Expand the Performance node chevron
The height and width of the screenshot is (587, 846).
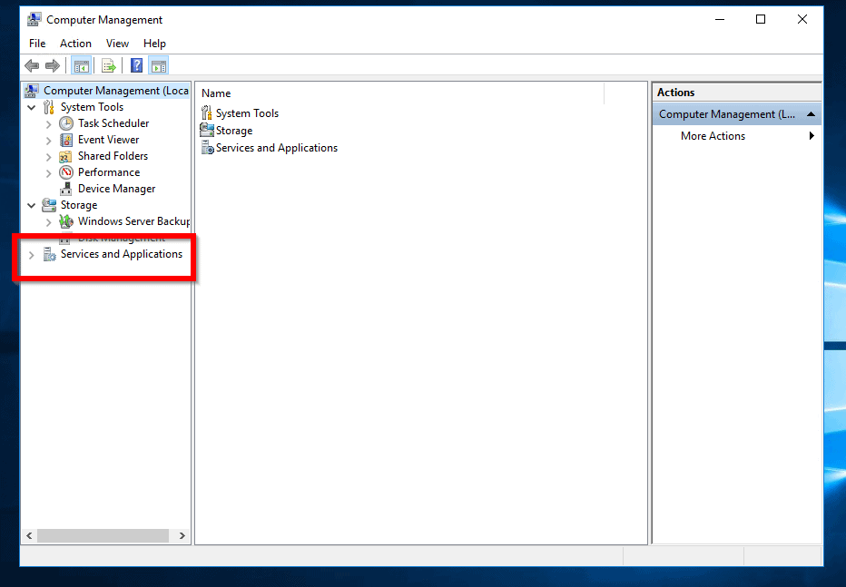coord(49,172)
